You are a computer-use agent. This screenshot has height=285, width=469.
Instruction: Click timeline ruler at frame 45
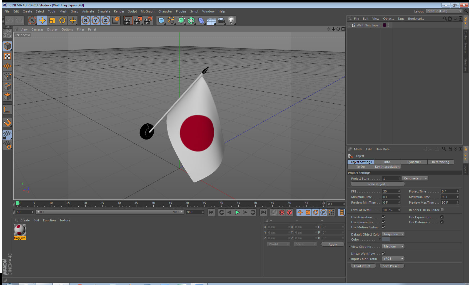pos(170,204)
